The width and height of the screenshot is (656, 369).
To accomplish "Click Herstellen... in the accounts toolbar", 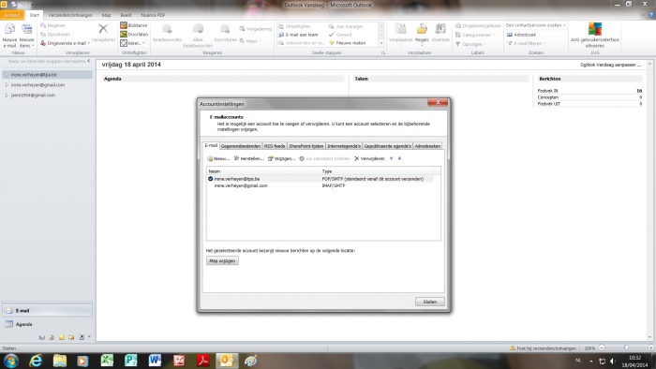I will [248, 159].
